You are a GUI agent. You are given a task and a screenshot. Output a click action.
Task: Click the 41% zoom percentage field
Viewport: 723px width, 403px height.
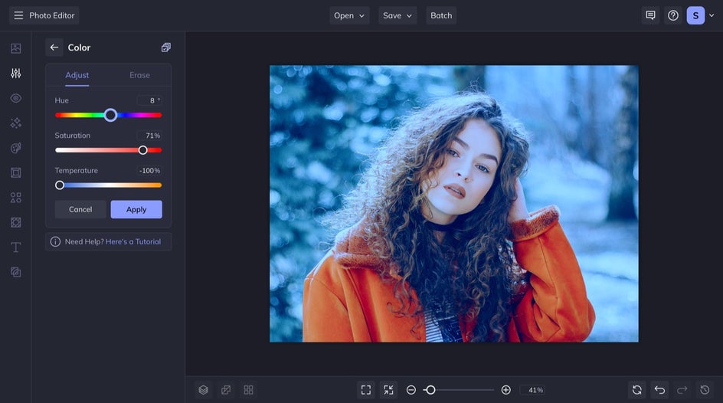coord(533,390)
